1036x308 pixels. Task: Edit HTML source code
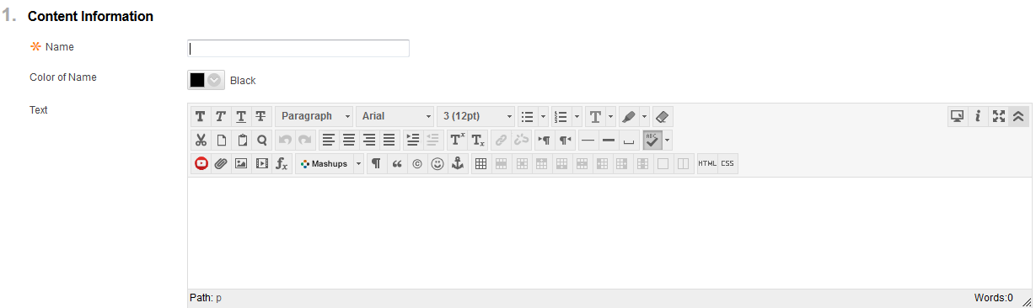[707, 164]
